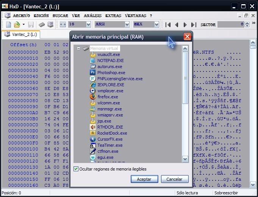Toggle Ocultar regiones de memoria ilegibles checkbox
258x197 pixels.
click(76, 169)
